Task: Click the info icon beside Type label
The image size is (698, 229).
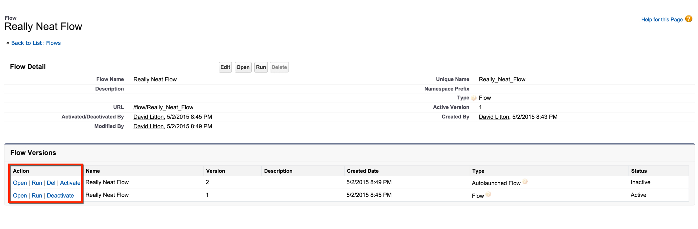Action: pyautogui.click(x=474, y=98)
